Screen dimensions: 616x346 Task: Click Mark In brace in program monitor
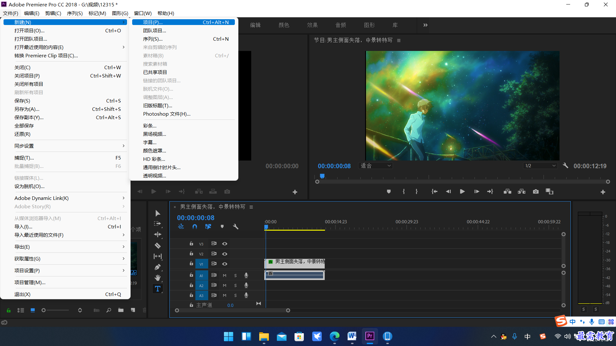point(404,192)
